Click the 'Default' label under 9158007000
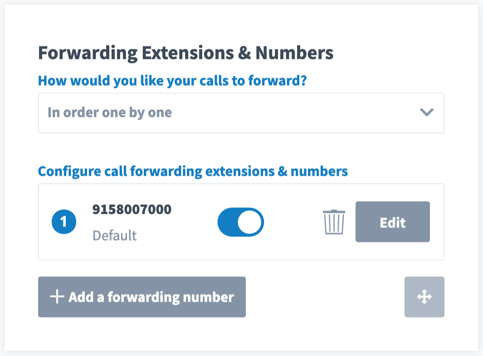The width and height of the screenshot is (483, 356). click(x=115, y=235)
